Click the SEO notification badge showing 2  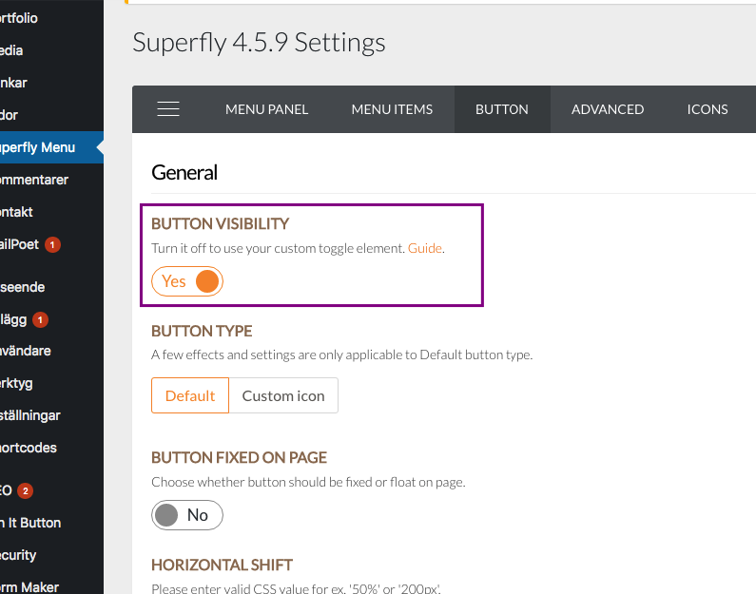click(25, 491)
